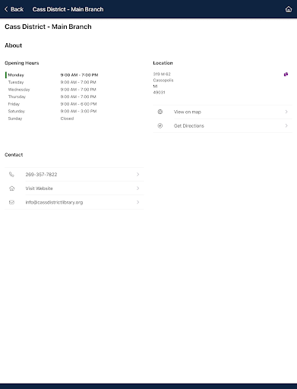Email info@cassdistrictlibrary.org

coord(74,202)
